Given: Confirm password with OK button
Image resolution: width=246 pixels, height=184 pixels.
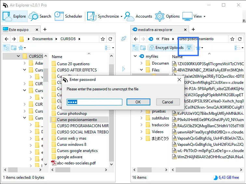Looking at the screenshot, I should (138, 102).
